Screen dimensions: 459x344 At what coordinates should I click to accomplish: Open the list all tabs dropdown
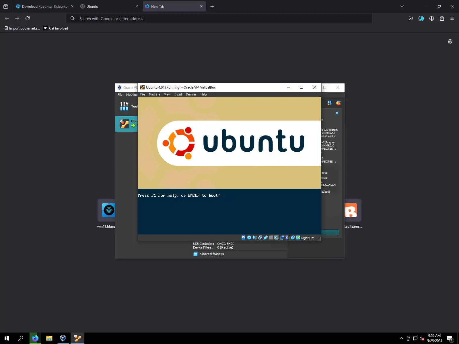point(402,6)
